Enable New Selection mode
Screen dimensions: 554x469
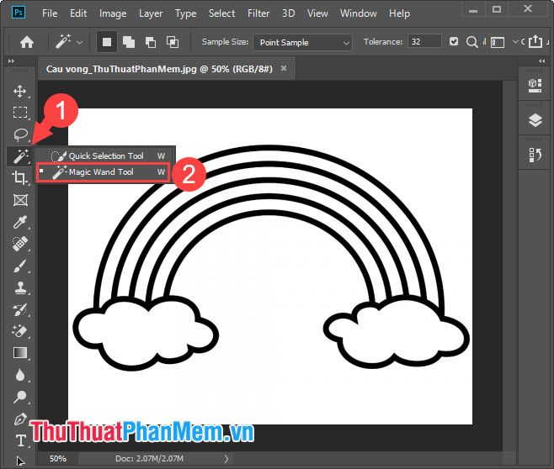coord(107,42)
